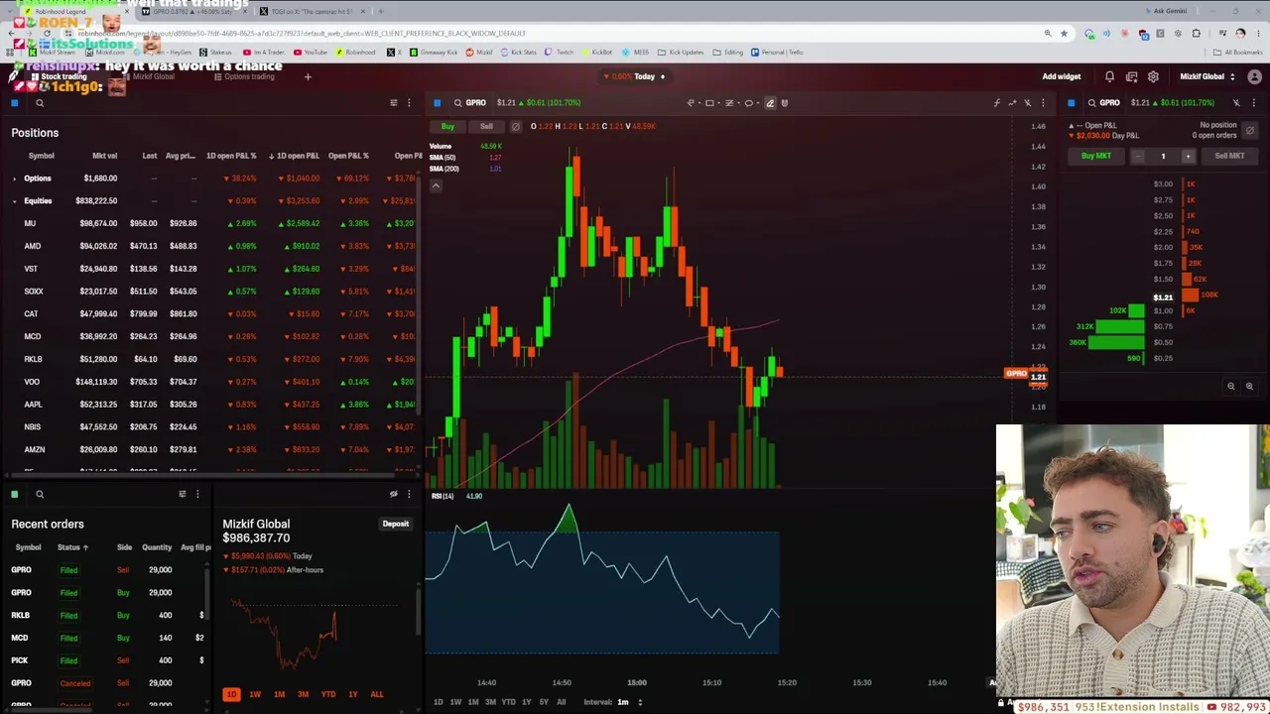This screenshot has width=1270, height=714.
Task: Click the Sell MKT button
Action: point(1229,156)
